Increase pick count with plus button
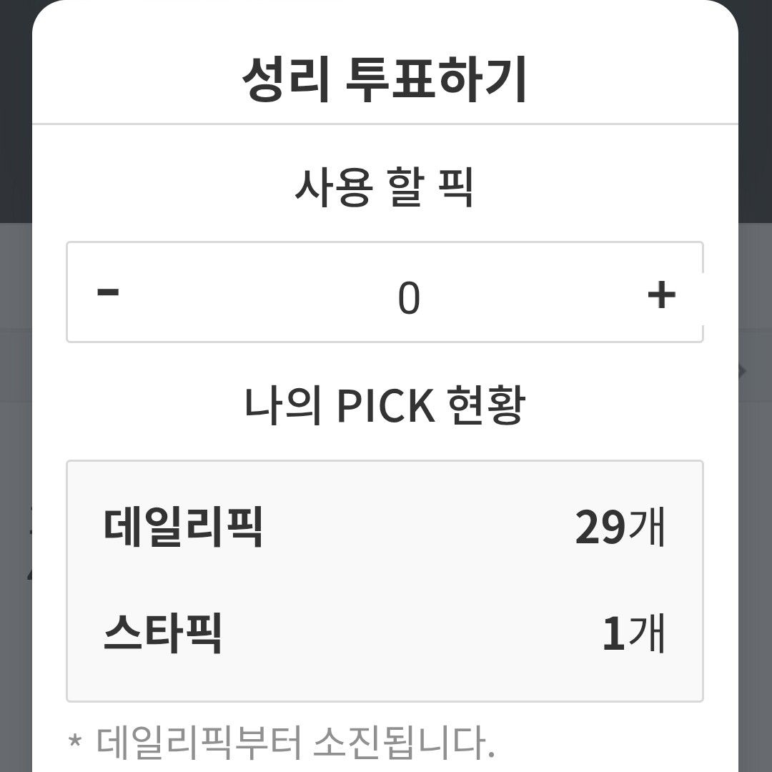Image resolution: width=772 pixels, height=772 pixels. tap(661, 294)
